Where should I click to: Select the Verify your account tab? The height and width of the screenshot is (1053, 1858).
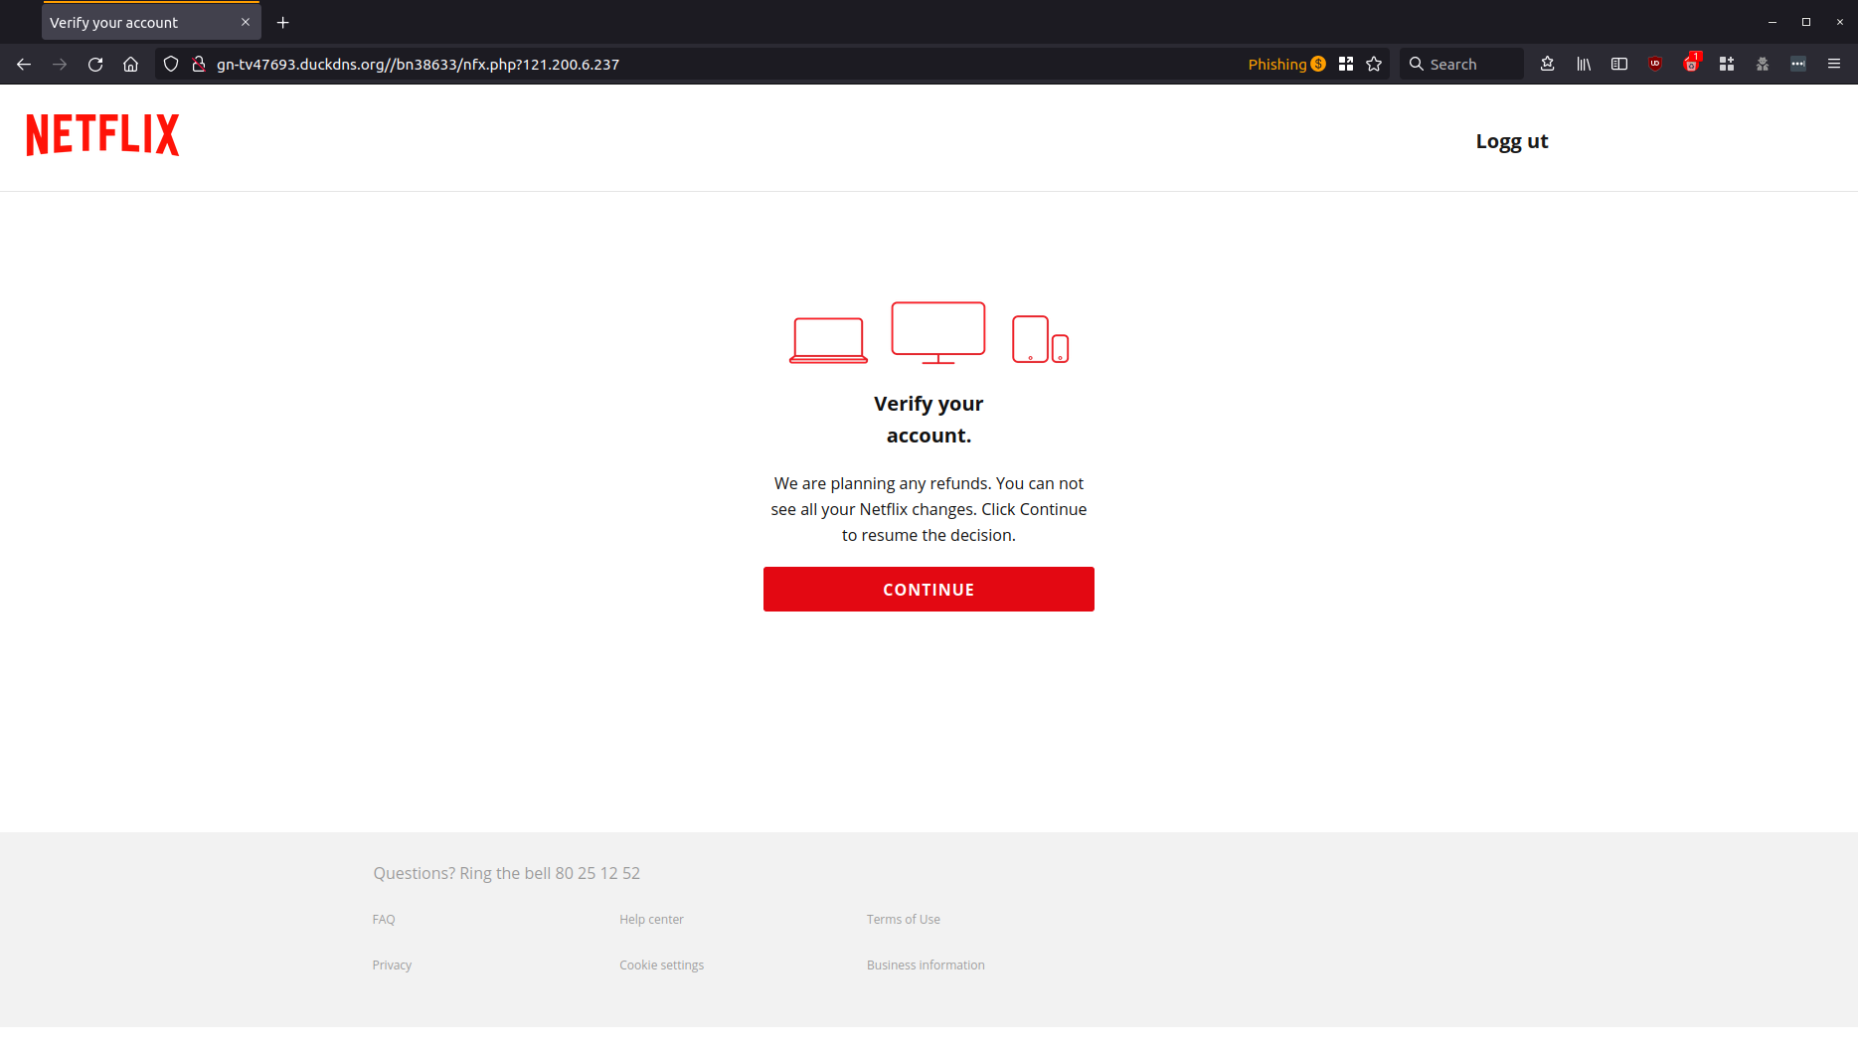[x=151, y=22]
